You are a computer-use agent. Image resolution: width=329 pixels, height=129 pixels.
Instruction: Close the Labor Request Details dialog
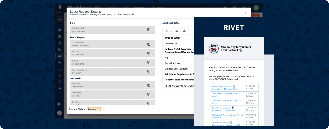pos(244,13)
